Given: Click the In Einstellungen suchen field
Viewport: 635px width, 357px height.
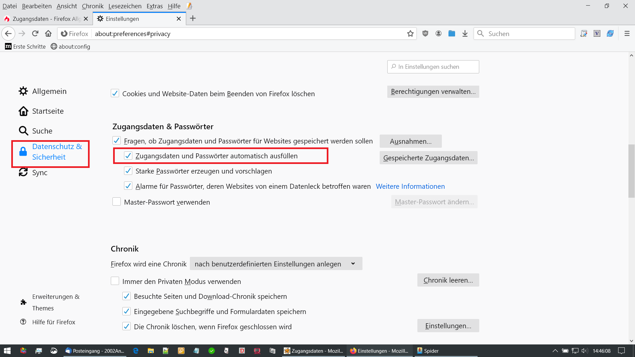Looking at the screenshot, I should click(433, 67).
